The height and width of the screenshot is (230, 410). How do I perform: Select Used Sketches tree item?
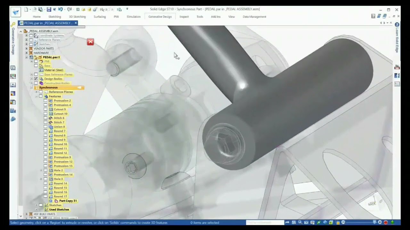(59, 210)
